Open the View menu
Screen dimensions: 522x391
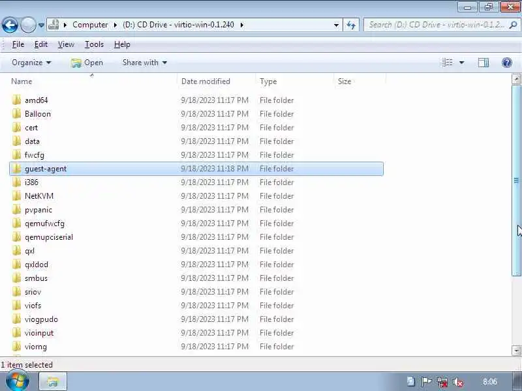click(66, 44)
